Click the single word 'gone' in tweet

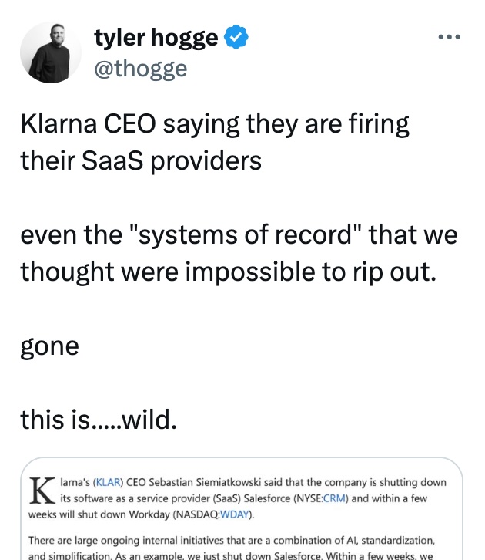coord(49,346)
